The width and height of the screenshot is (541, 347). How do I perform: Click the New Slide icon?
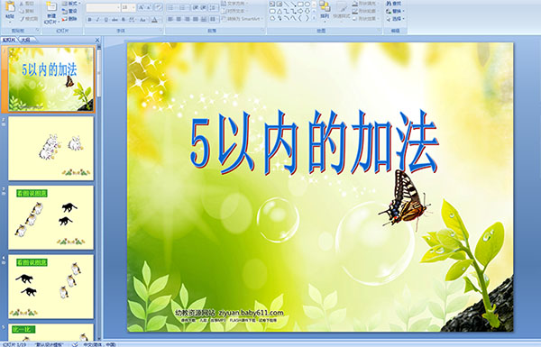(51, 7)
